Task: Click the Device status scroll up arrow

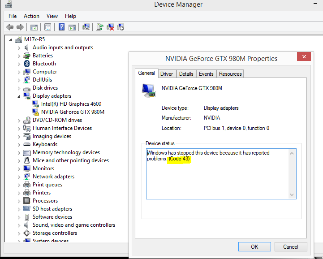Action: [292, 153]
